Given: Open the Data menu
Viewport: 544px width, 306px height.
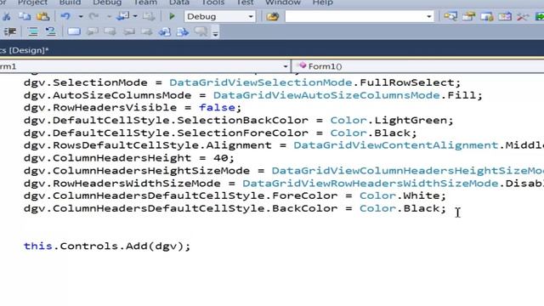Looking at the screenshot, I should pyautogui.click(x=179, y=3).
